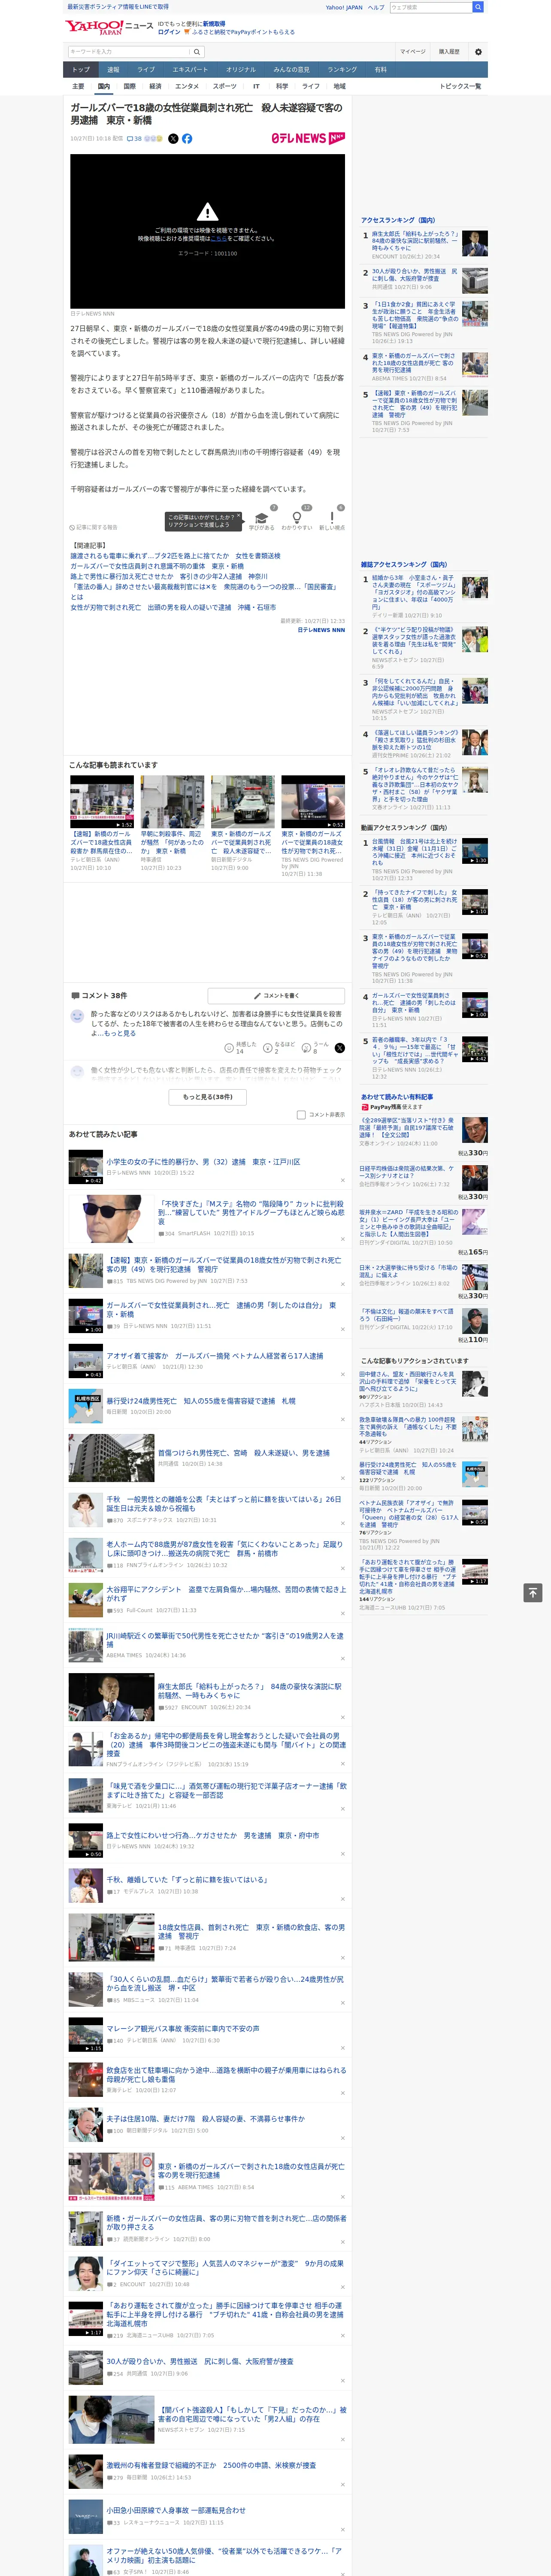Click the keyword search magnifier icon
This screenshot has width=551, height=2576.
(197, 52)
